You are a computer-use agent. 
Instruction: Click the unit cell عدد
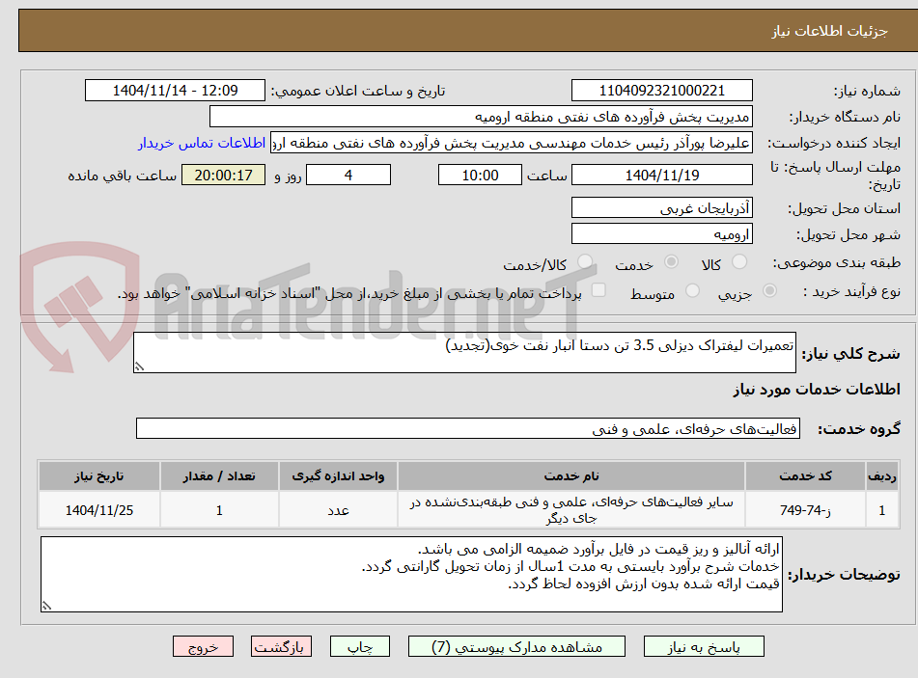[x=339, y=510]
